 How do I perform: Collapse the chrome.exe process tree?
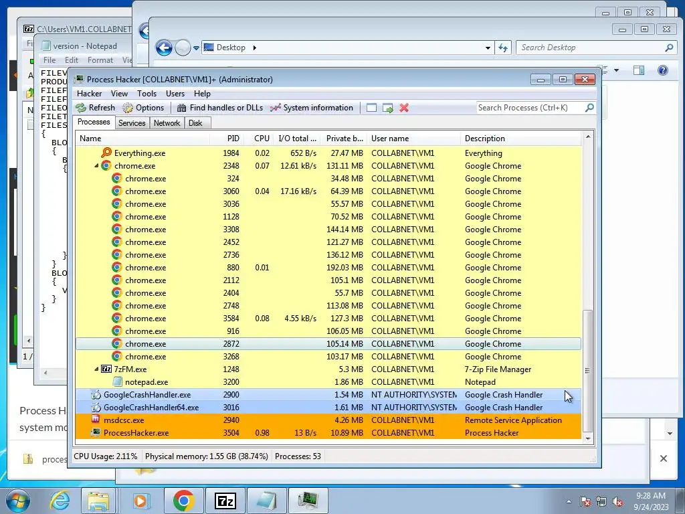pos(96,166)
